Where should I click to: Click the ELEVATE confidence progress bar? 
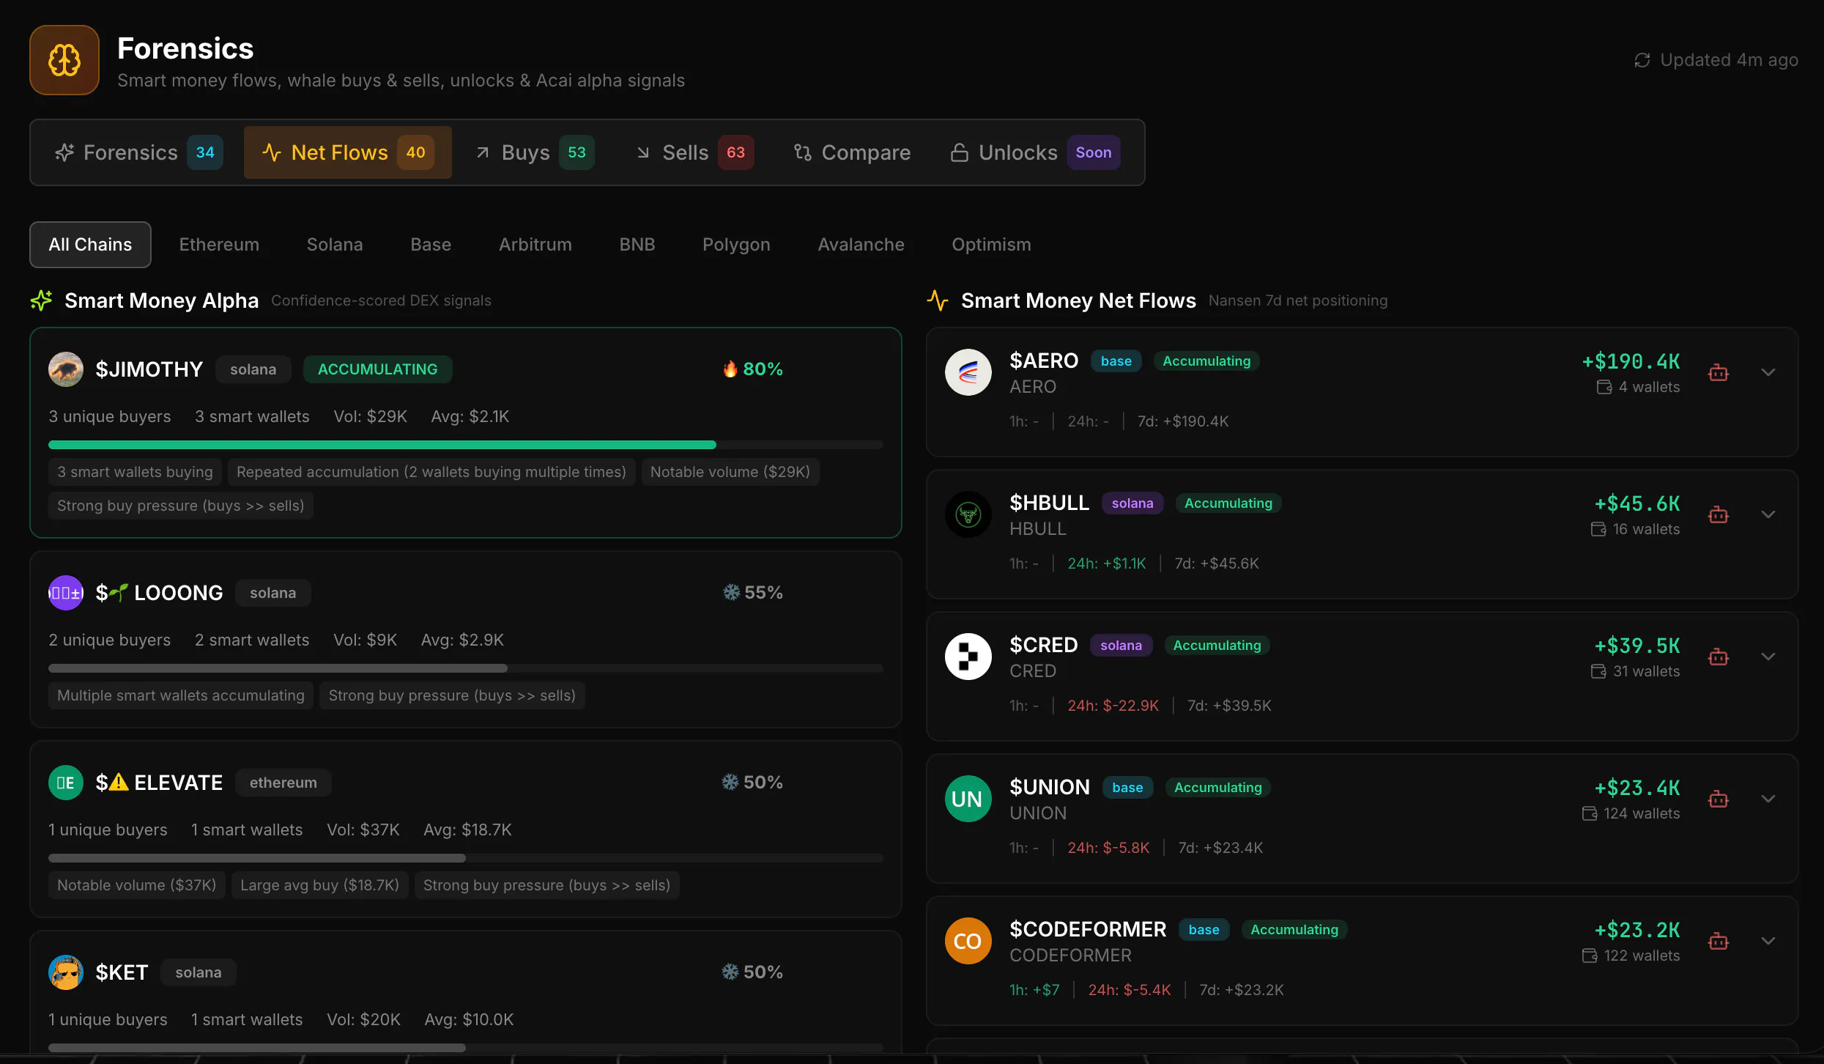pos(466,858)
